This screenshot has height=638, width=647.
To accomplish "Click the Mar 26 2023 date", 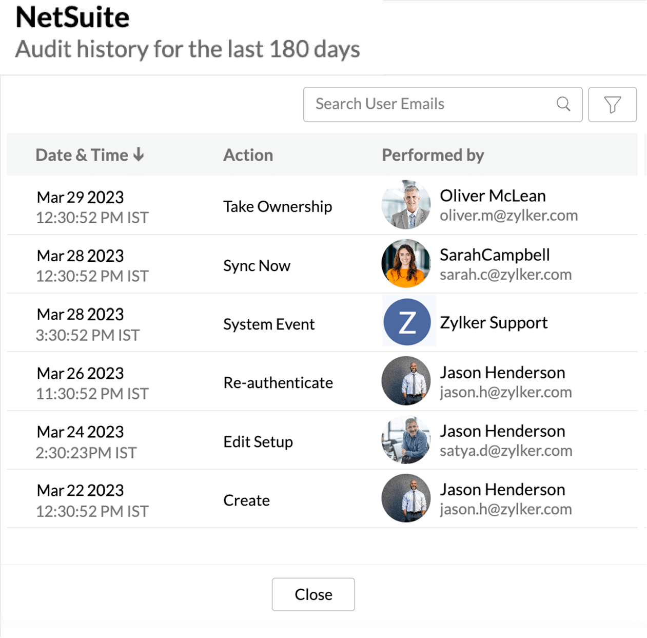I will point(80,373).
